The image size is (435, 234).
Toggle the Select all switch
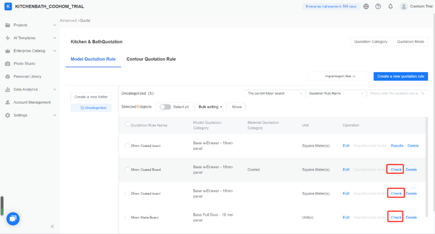click(165, 107)
